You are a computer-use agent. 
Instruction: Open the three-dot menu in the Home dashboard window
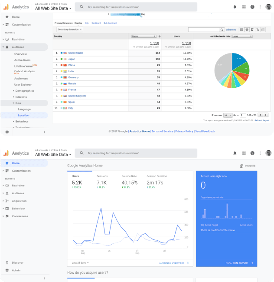tap(260, 153)
